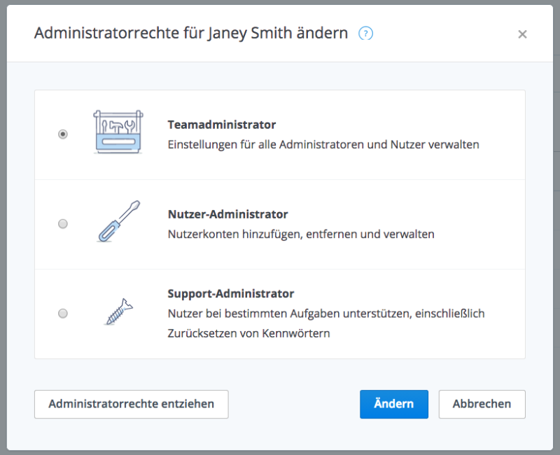
Task: Cancel using the Abbrechen button
Action: click(482, 405)
